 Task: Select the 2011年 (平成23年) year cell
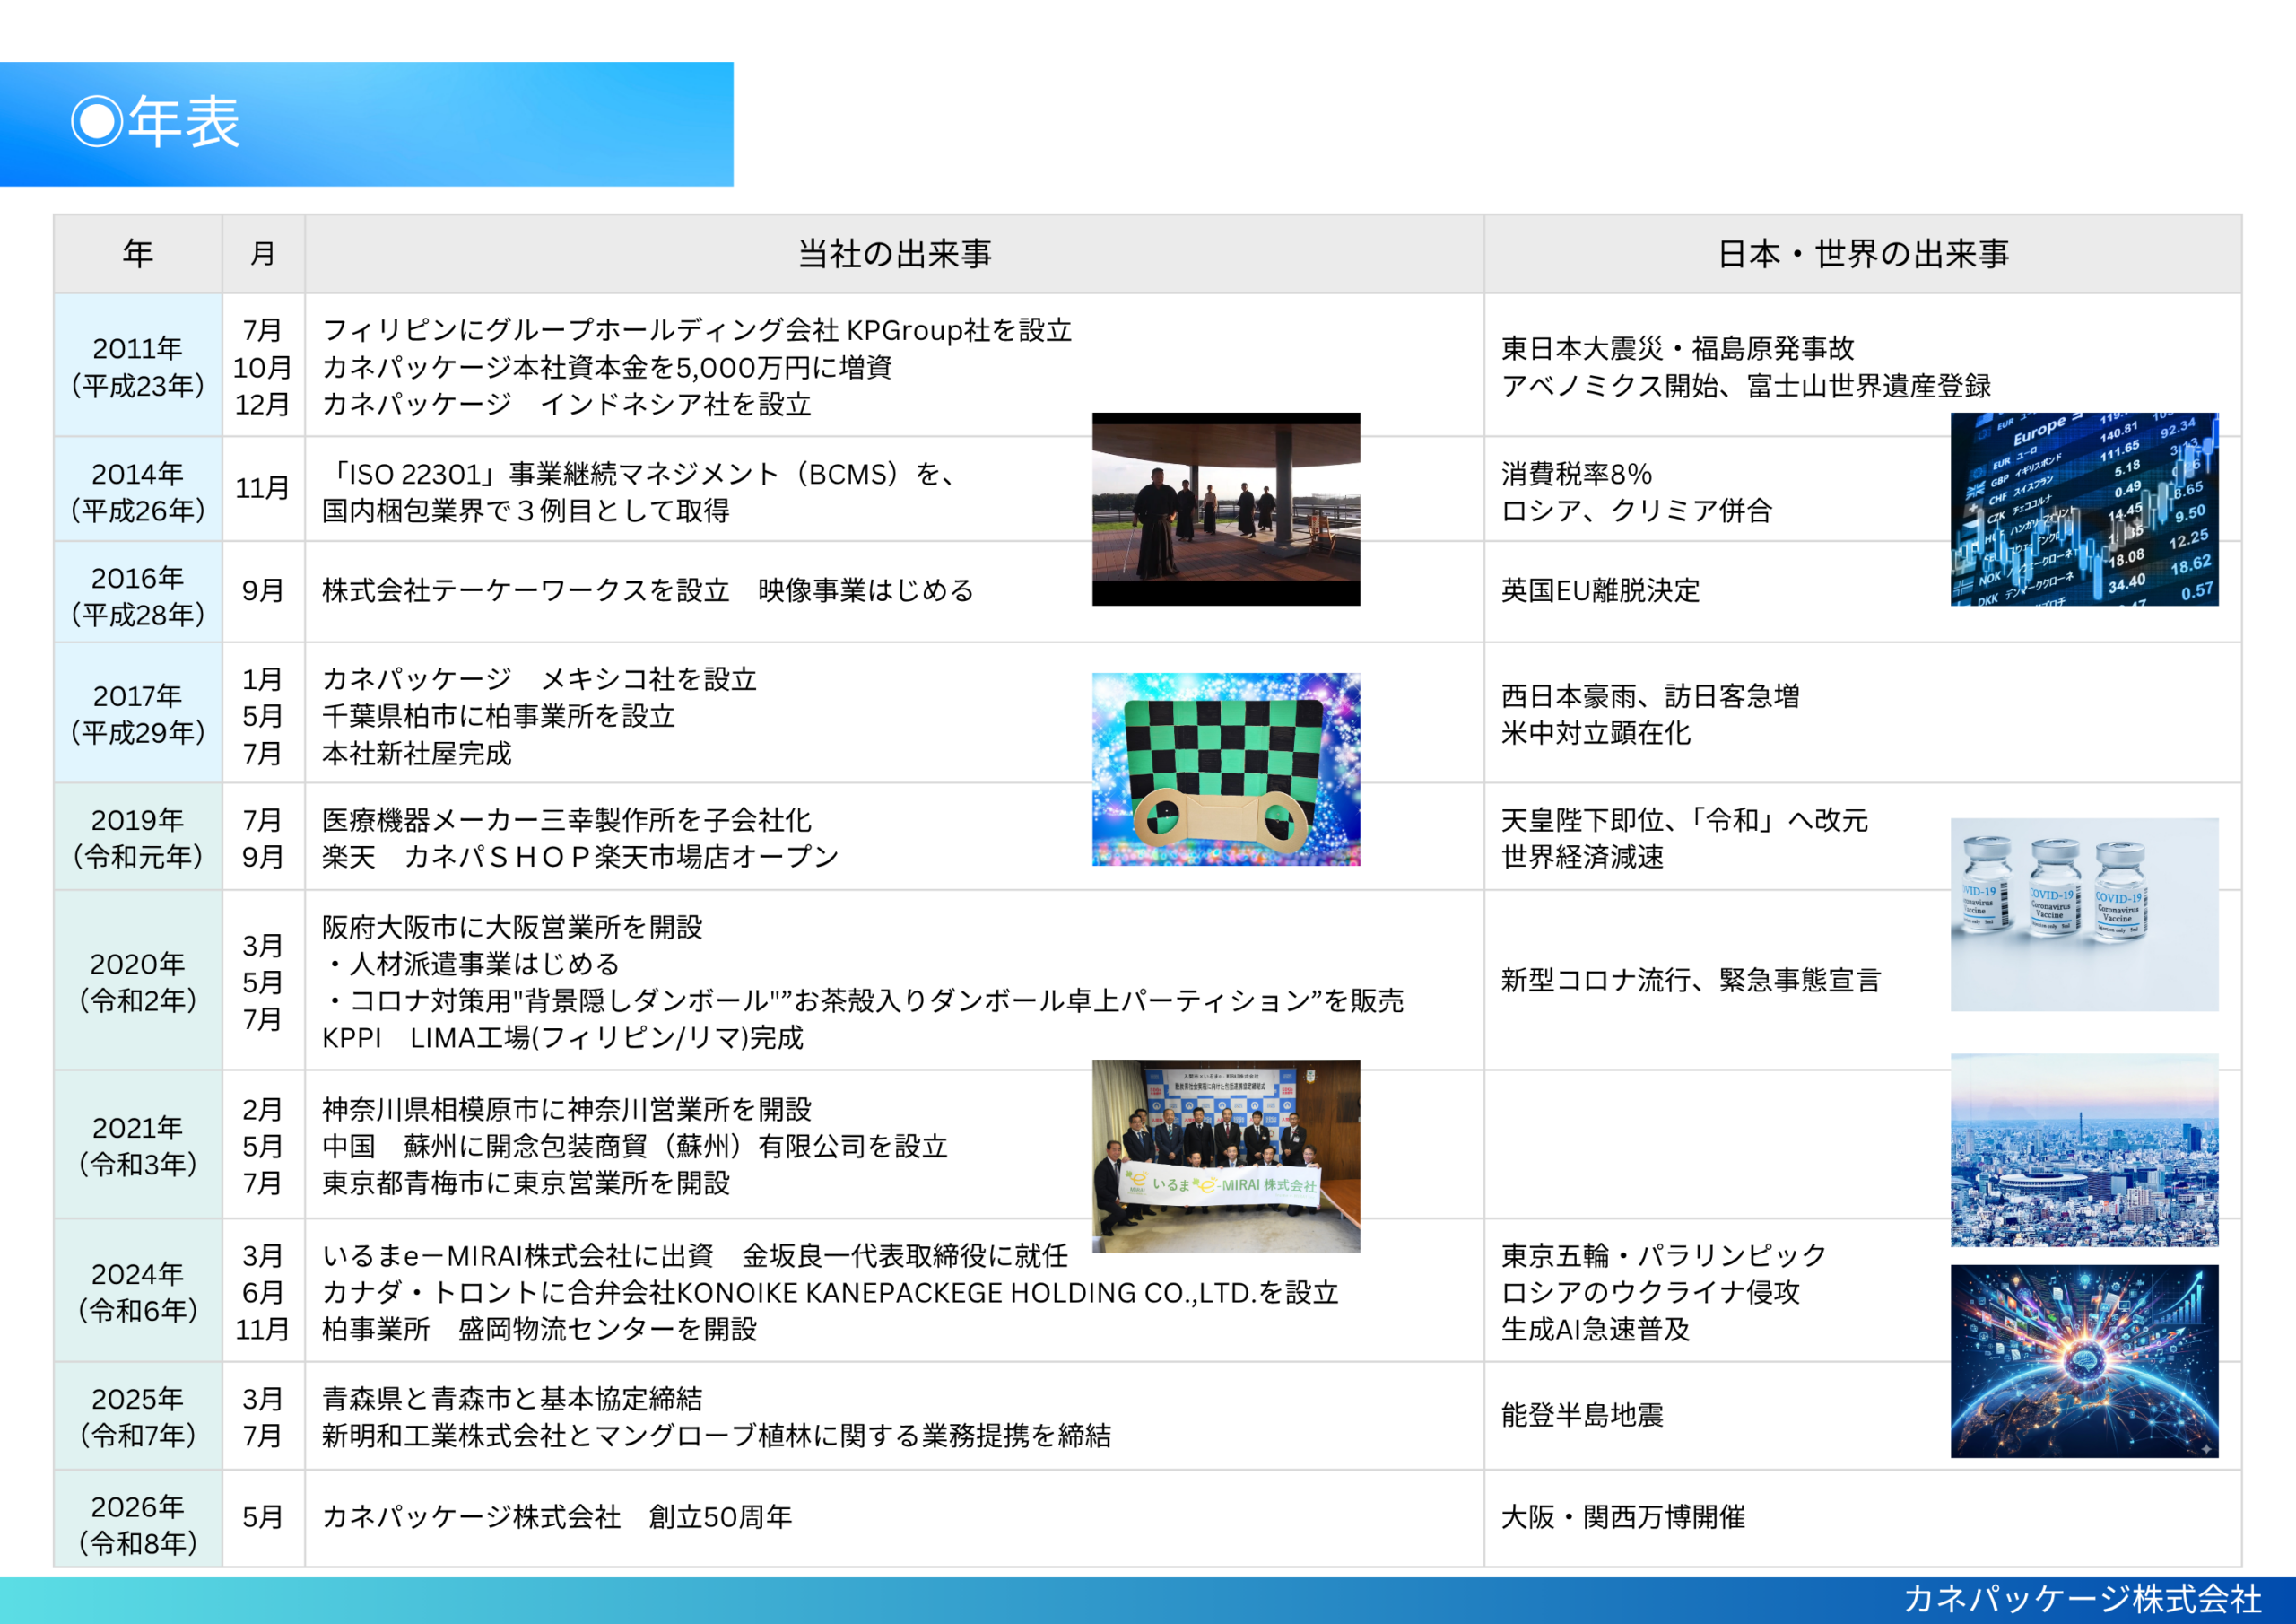click(138, 366)
